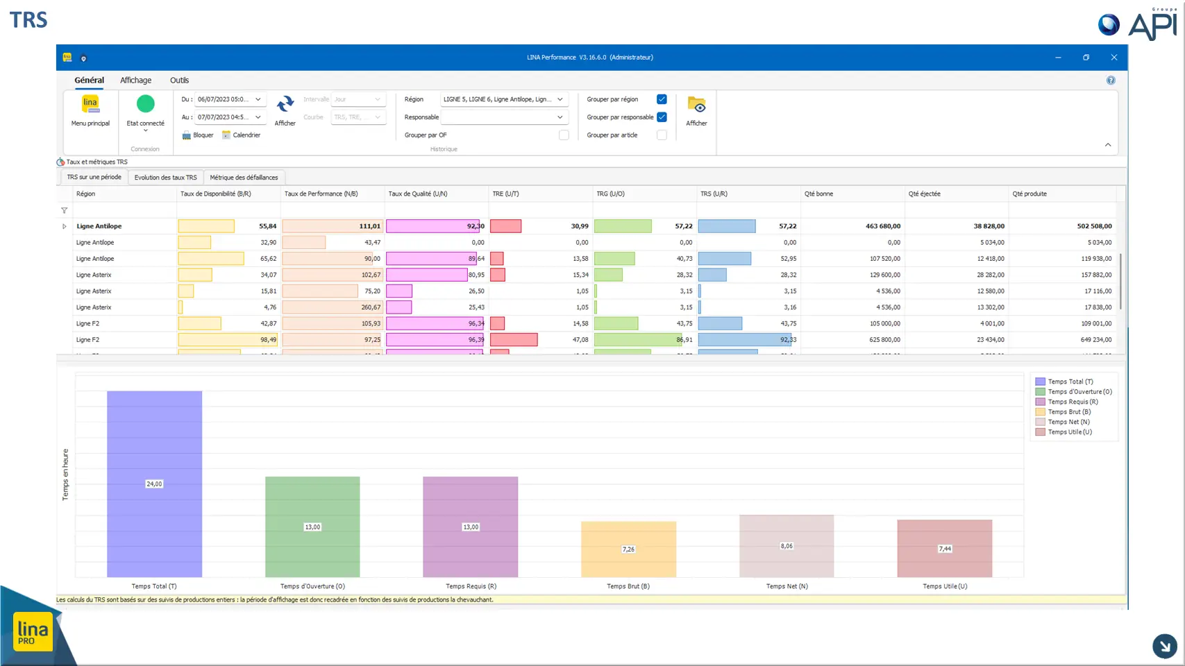The image size is (1185, 666).
Task: Click Temps Total (T) legend swatch
Action: click(x=1040, y=382)
